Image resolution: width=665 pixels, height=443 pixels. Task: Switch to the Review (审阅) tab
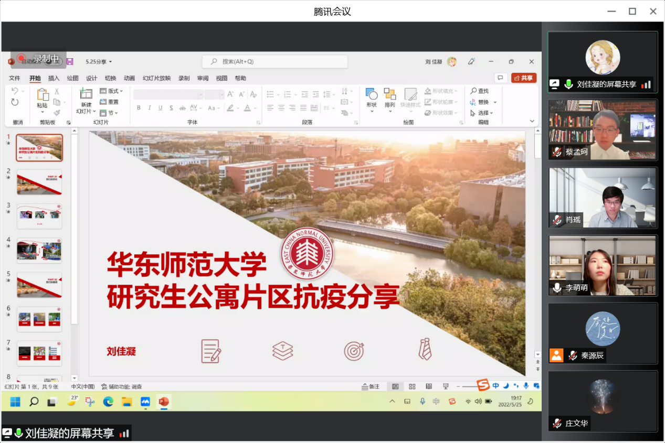pyautogui.click(x=203, y=78)
